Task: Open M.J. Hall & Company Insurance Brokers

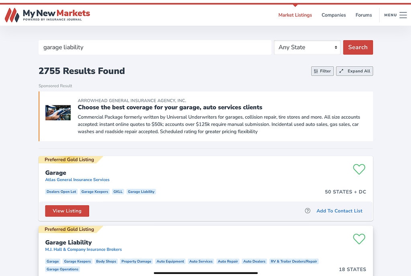Action: pyautogui.click(x=83, y=249)
